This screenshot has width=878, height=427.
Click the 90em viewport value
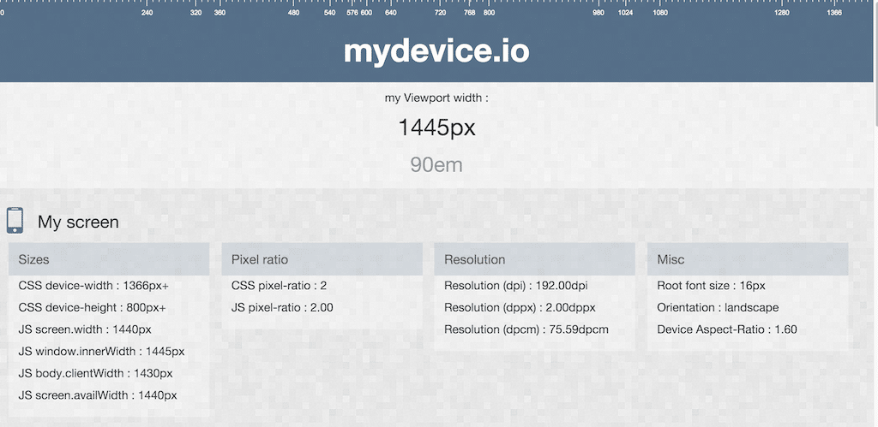436,164
